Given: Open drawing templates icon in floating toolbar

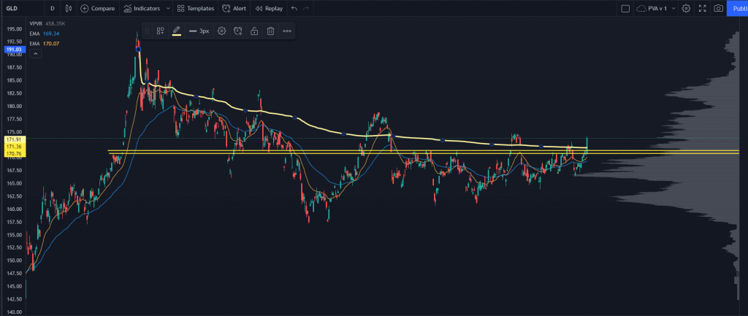Looking at the screenshot, I should 160,31.
